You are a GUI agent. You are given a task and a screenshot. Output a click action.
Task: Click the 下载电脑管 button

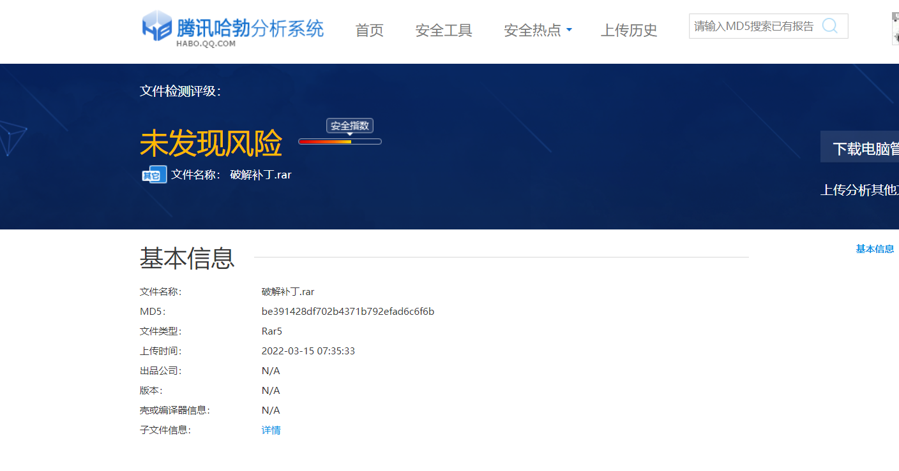click(x=859, y=148)
